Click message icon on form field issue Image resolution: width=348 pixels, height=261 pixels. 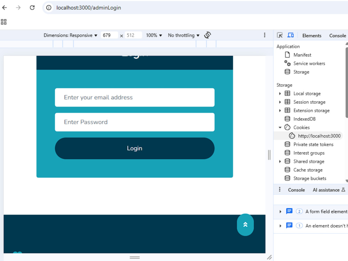[289, 211]
